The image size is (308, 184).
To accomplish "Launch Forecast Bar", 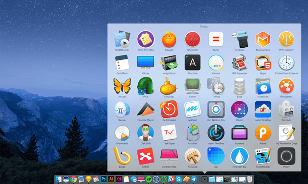I will pyautogui.click(x=240, y=156).
